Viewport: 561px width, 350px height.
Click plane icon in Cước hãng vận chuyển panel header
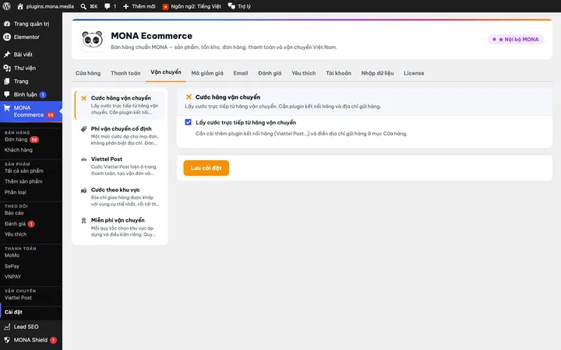(x=189, y=96)
